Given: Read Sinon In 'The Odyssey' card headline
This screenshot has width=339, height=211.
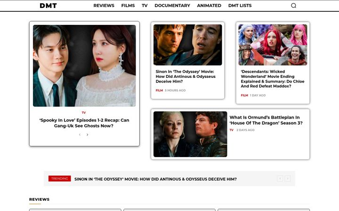Looking at the screenshot, I should coord(186,76).
